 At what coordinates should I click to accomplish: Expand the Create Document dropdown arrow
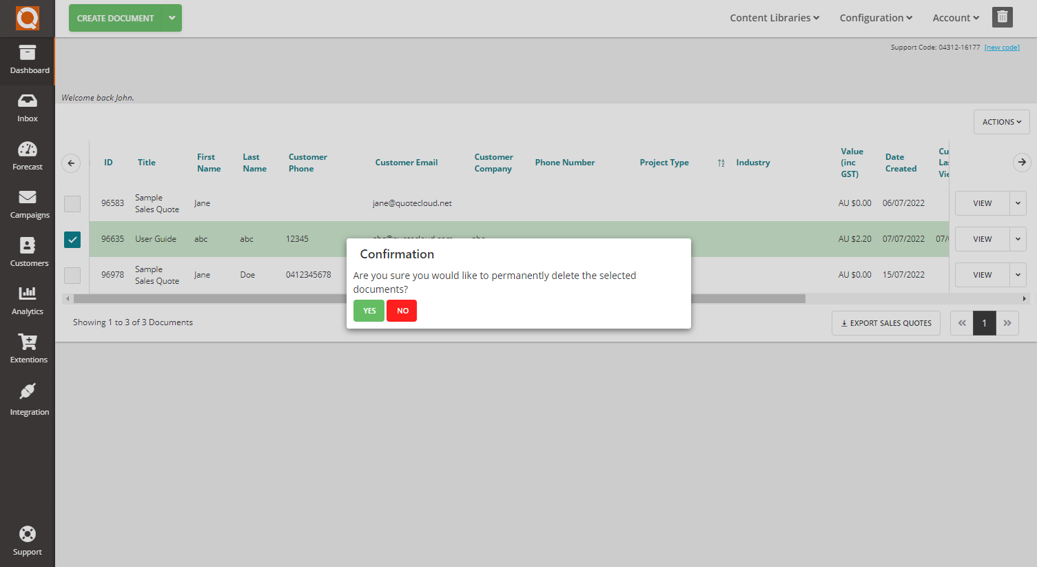click(172, 18)
